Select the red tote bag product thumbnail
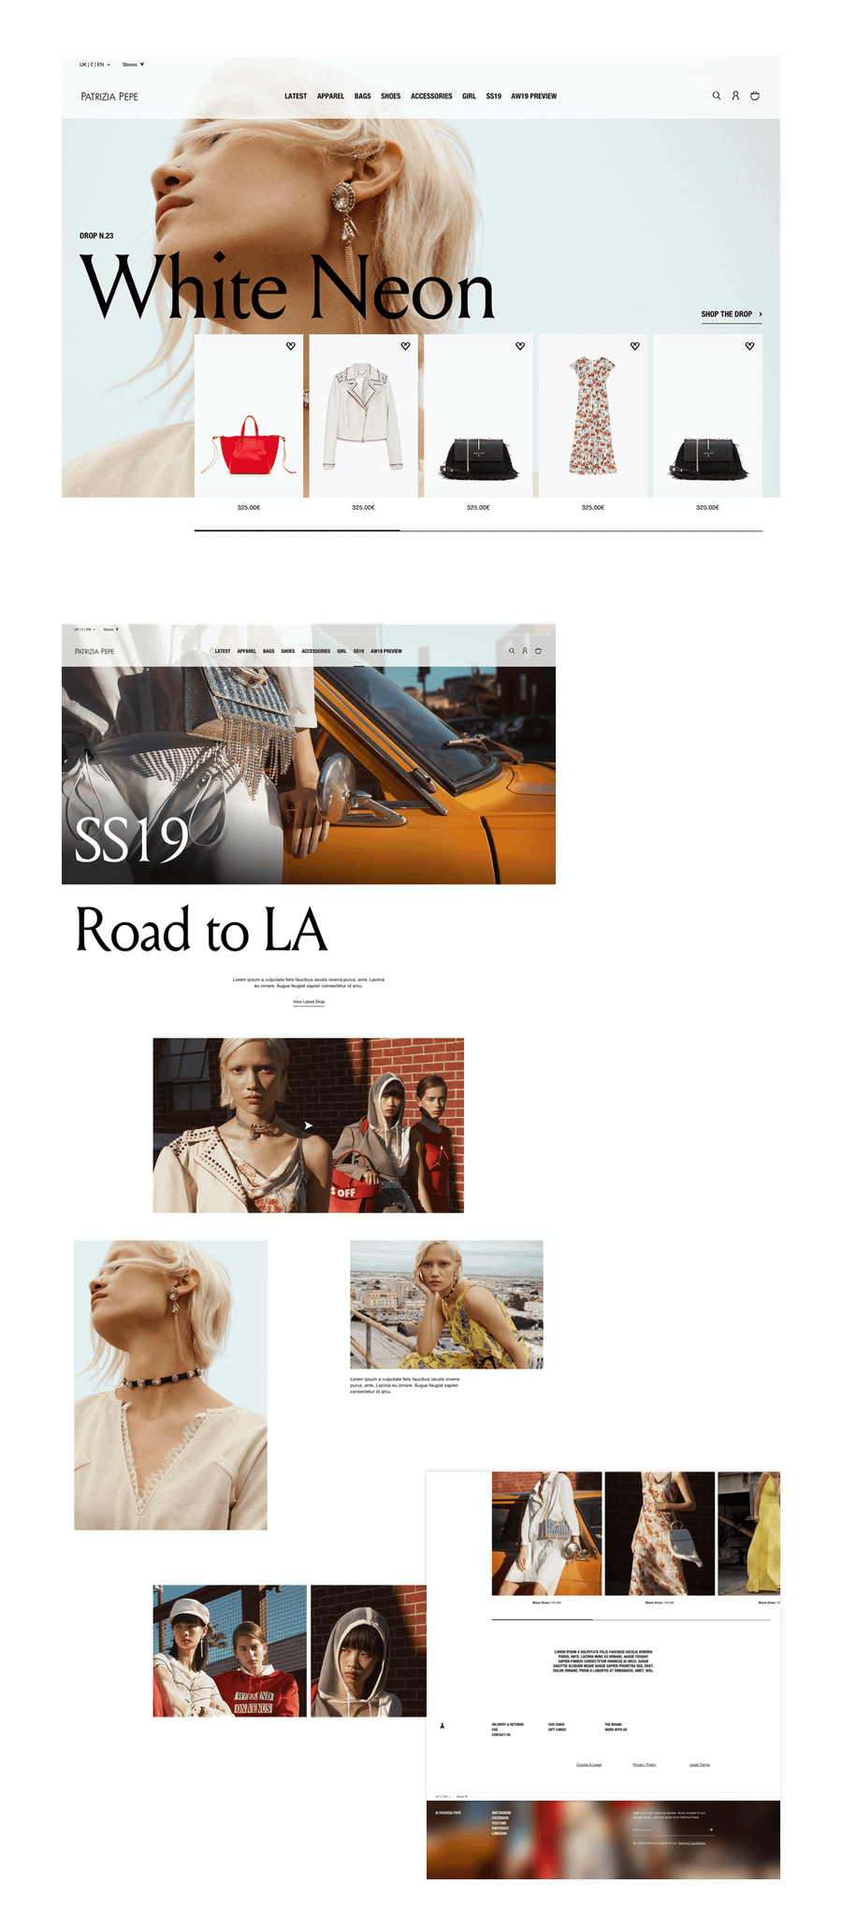 click(x=248, y=416)
